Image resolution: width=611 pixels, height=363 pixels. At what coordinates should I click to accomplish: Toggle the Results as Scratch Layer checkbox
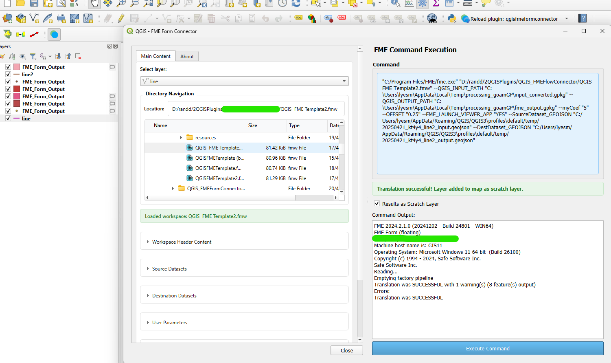377,204
